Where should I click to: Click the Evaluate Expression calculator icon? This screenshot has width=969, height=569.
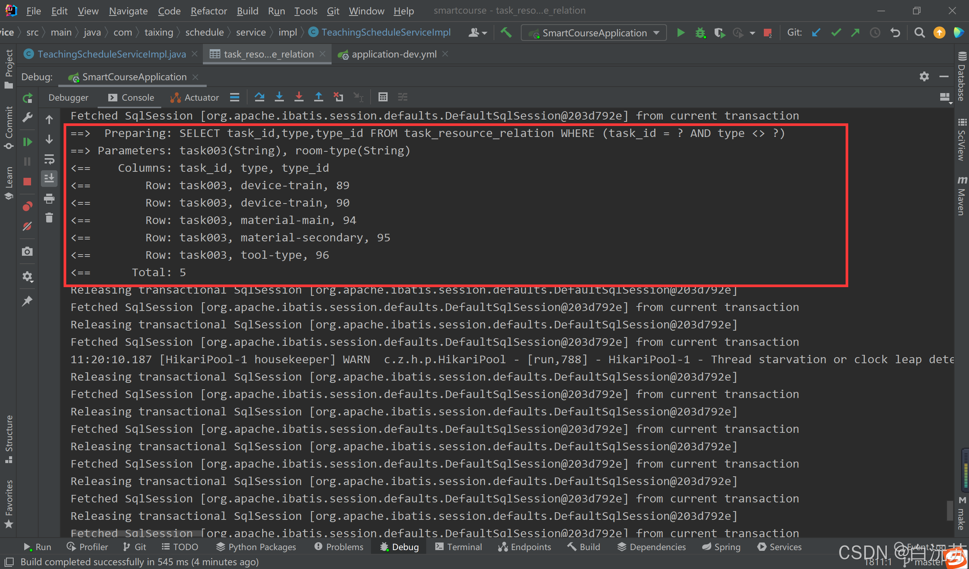coord(383,97)
